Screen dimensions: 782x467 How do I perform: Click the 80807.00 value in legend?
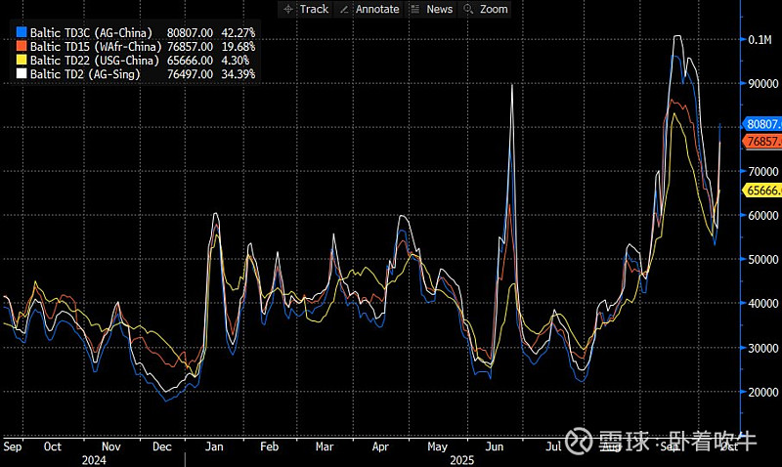[x=190, y=33]
